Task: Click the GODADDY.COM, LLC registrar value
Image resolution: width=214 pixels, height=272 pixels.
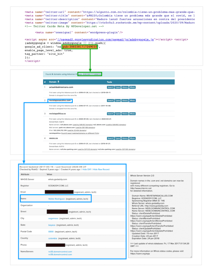Action: (x=58, y=186)
